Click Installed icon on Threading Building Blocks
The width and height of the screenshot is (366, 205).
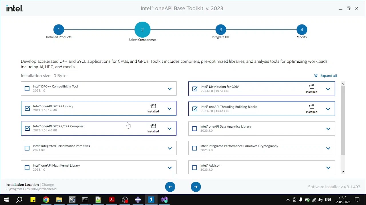pyautogui.click(x=312, y=106)
